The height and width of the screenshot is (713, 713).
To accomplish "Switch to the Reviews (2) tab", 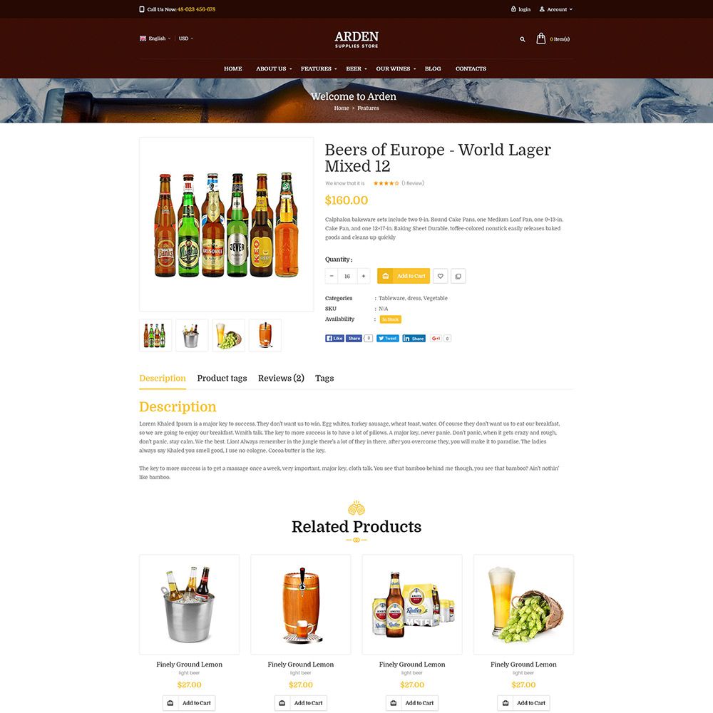I will (281, 379).
